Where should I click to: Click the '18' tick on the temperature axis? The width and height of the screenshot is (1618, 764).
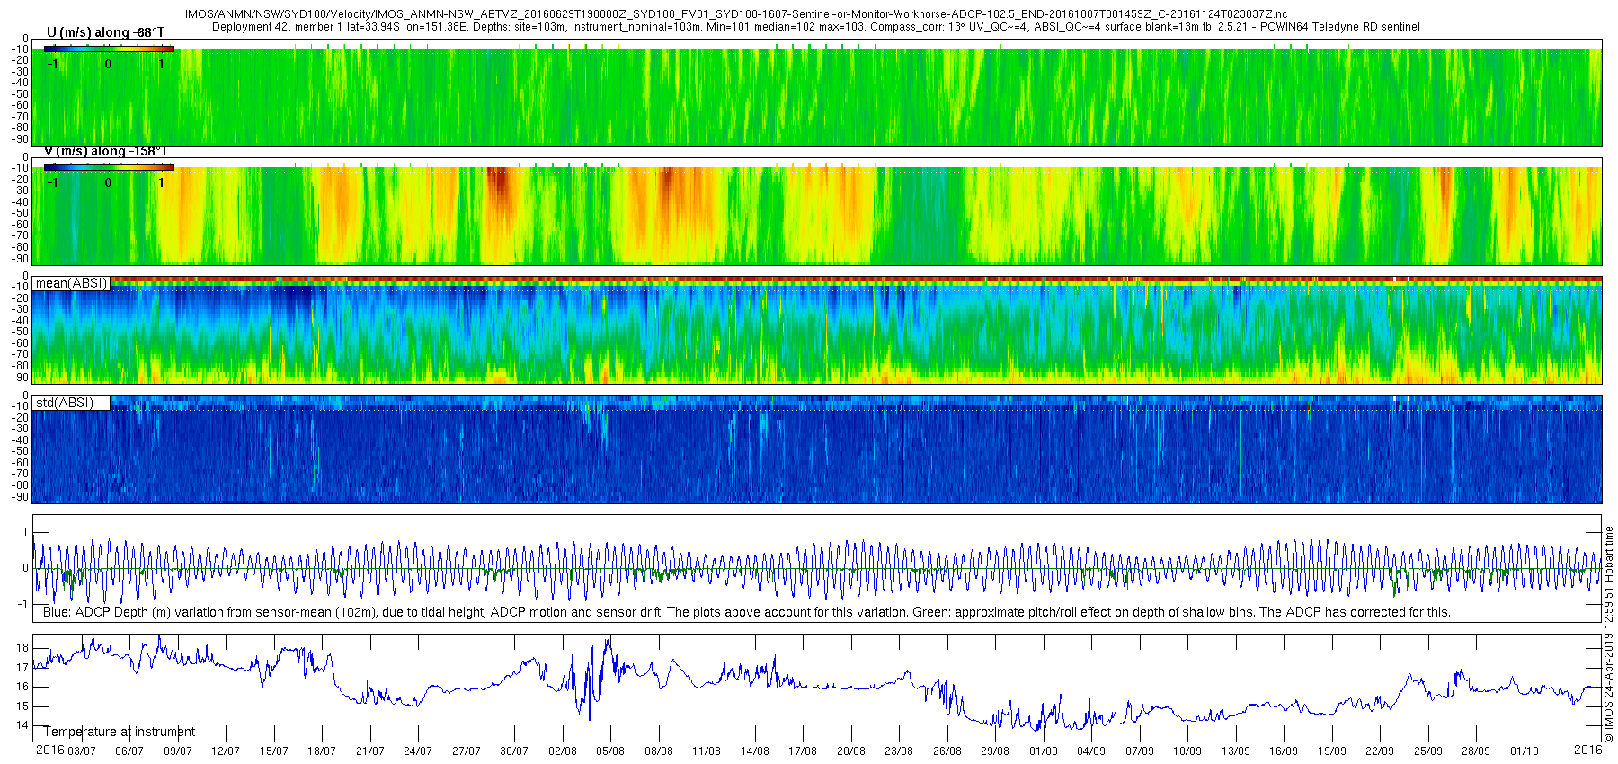[x=22, y=648]
